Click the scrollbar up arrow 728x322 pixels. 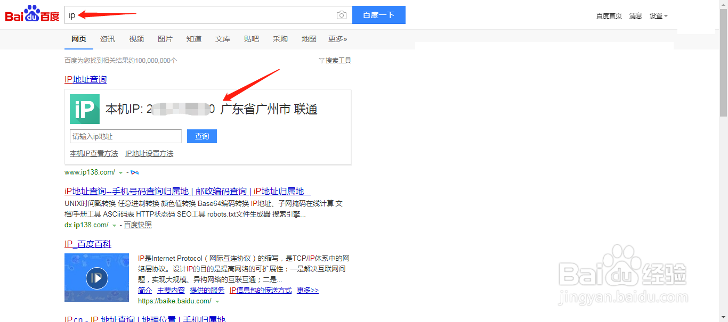coord(723,4)
